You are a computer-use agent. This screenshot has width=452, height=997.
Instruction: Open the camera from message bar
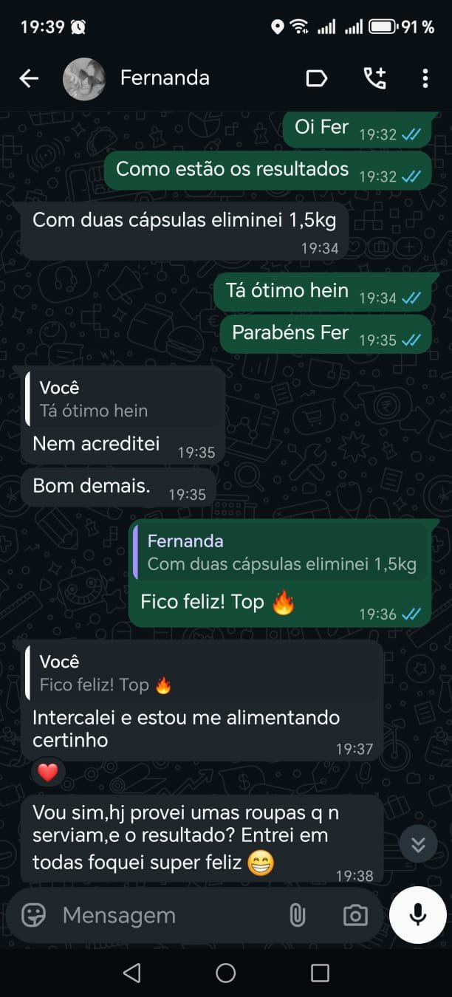355,916
